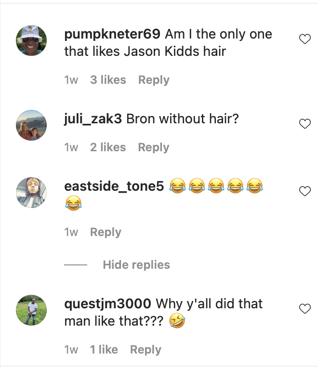Reply to juli_zak3's Bron comment

click(154, 147)
